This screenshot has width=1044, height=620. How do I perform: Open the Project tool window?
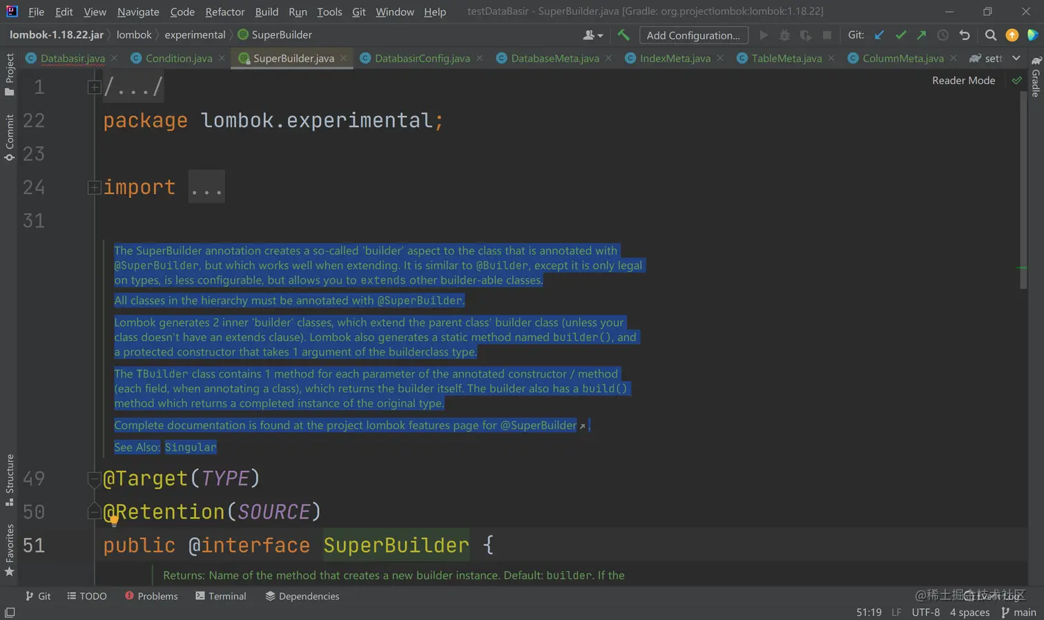[10, 75]
